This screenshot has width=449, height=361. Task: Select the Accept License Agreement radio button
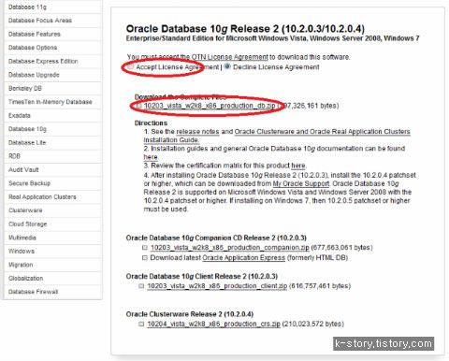[131, 66]
